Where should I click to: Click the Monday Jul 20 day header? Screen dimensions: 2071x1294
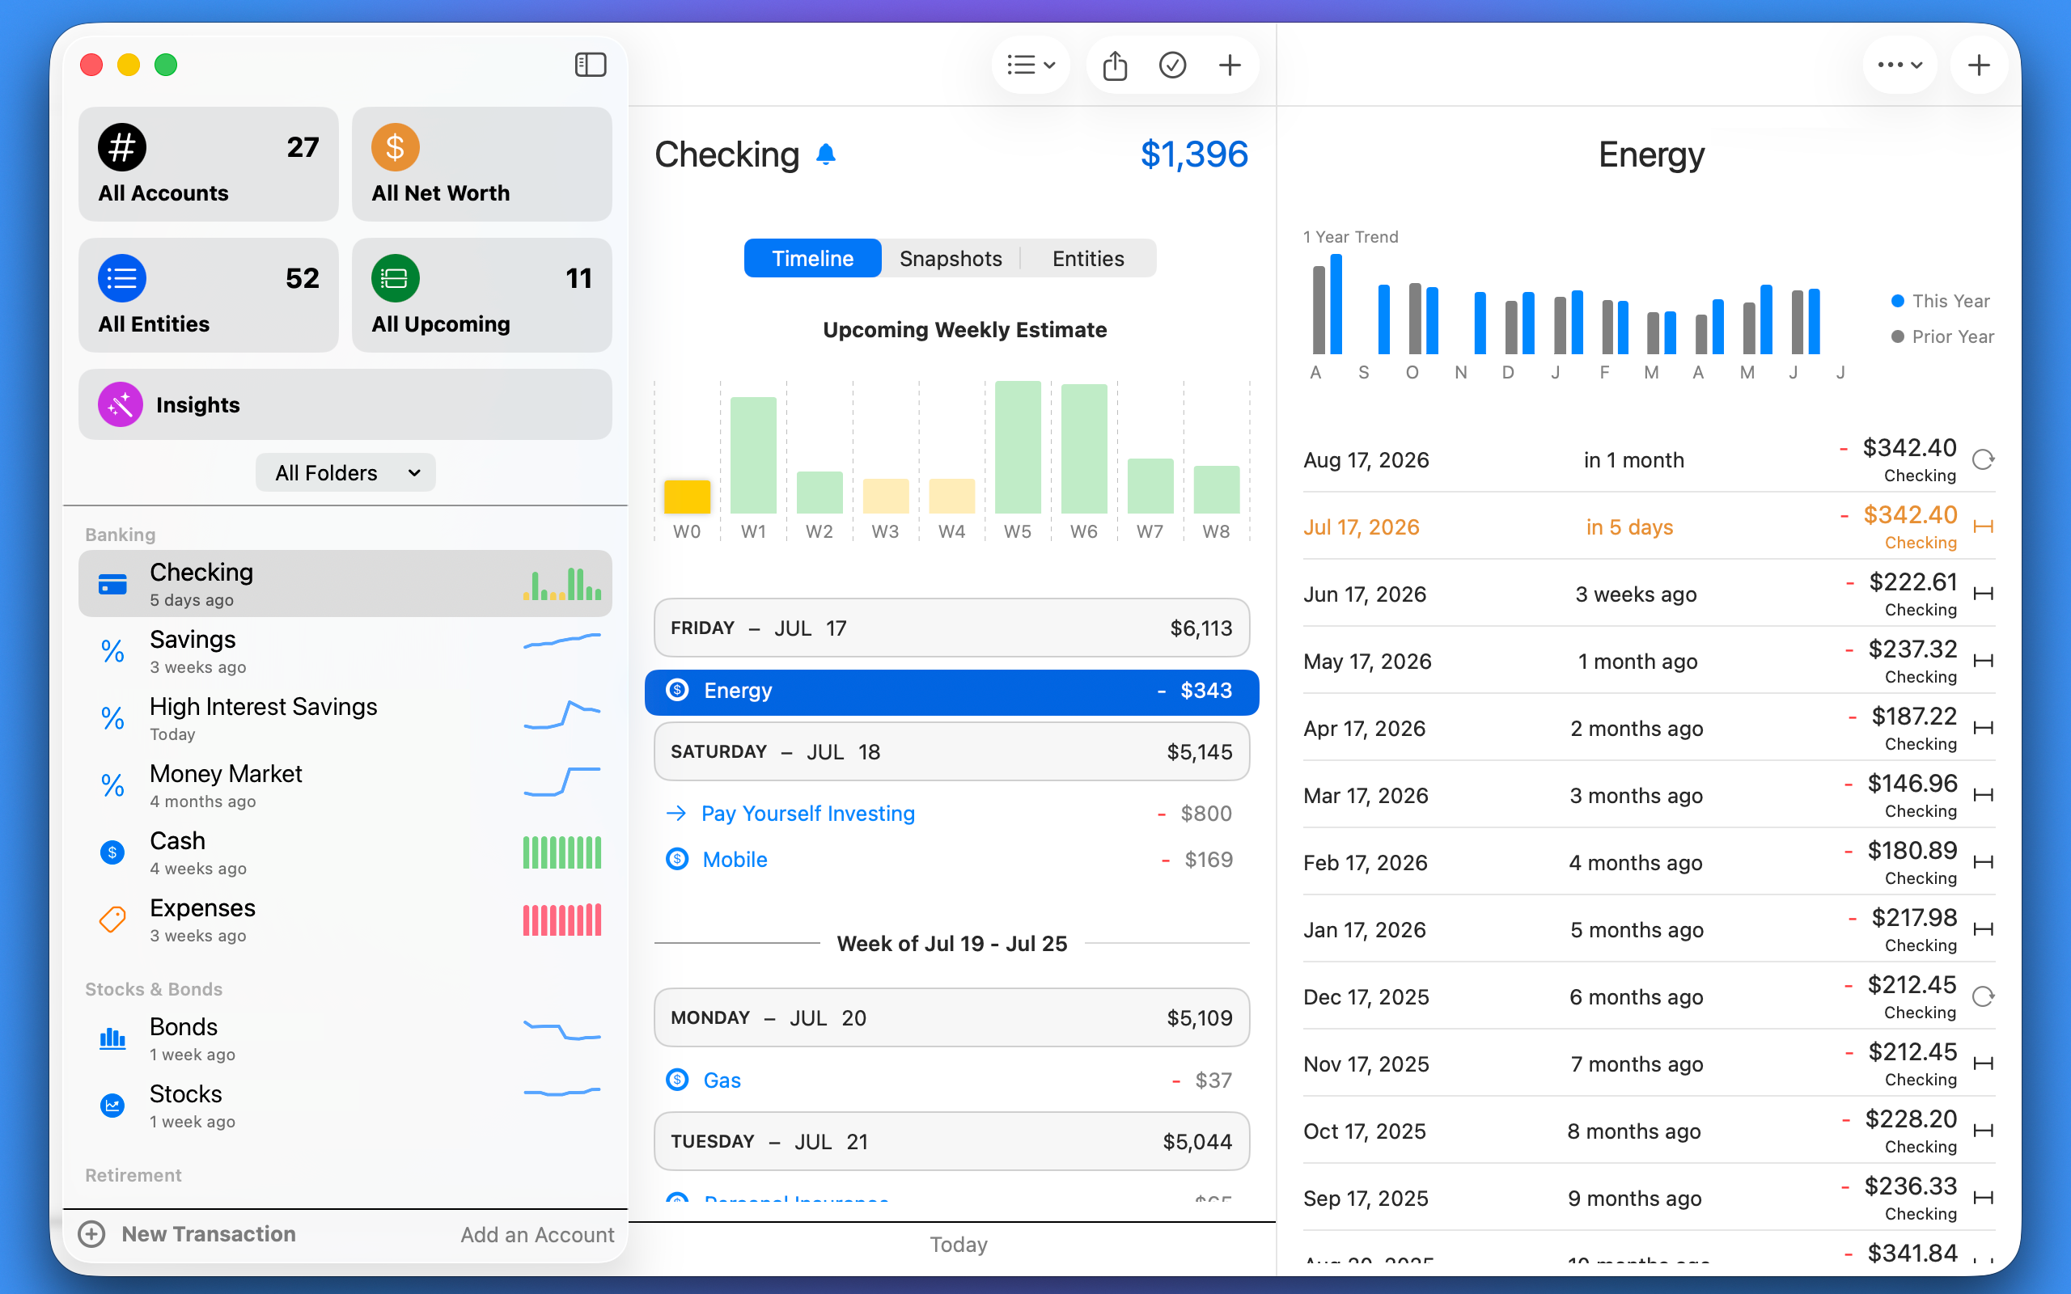[x=951, y=1017]
